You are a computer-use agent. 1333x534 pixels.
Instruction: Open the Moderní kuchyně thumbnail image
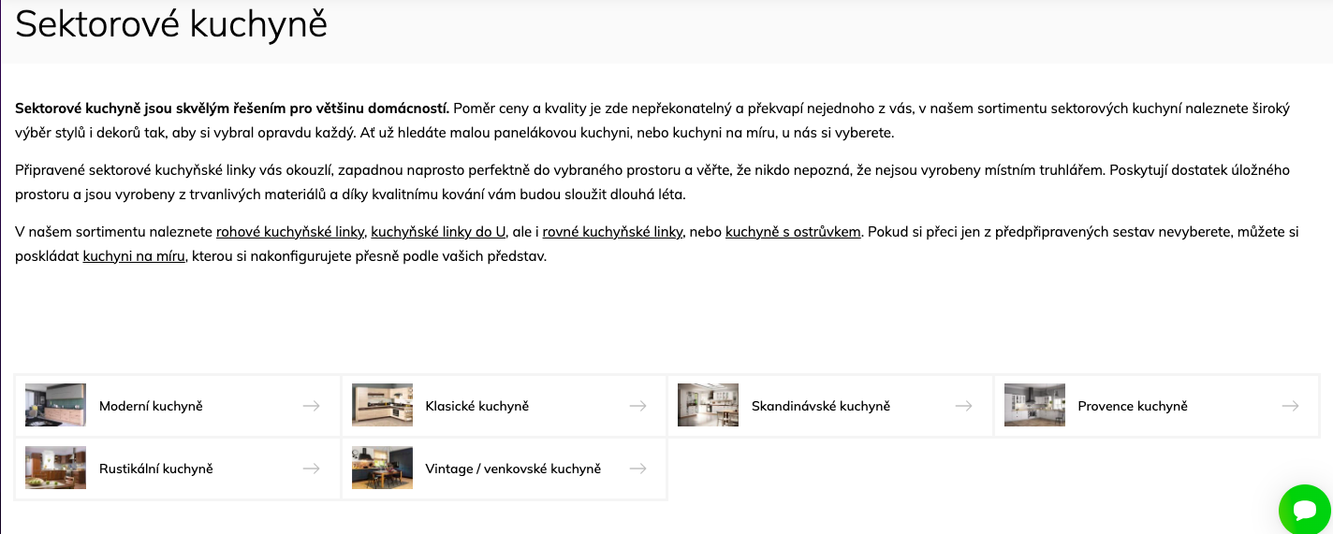(x=55, y=405)
